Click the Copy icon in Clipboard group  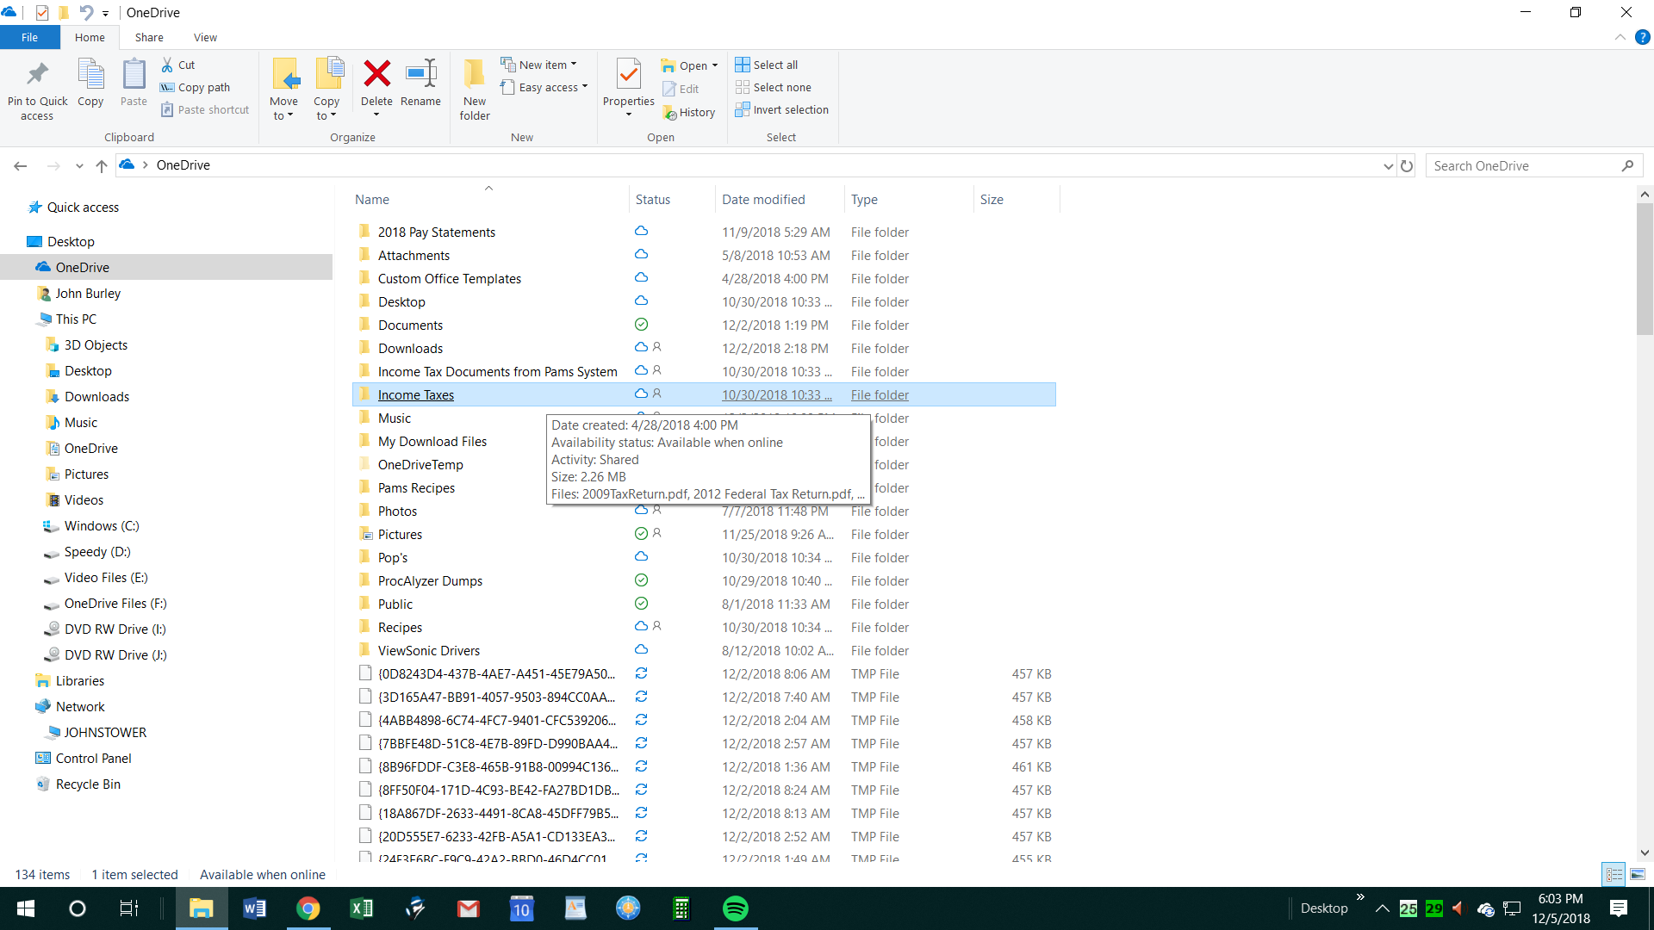[90, 75]
